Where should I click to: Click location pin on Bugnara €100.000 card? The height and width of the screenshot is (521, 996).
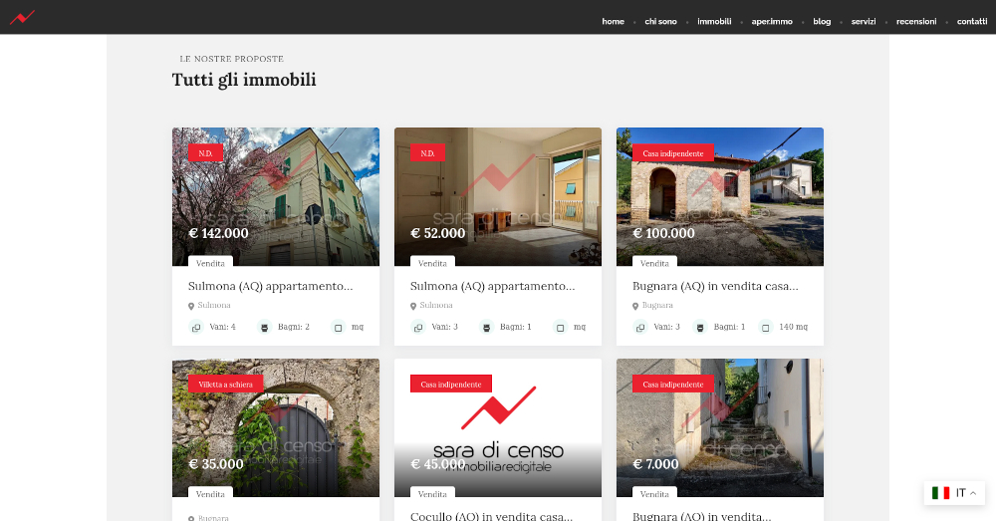635,306
